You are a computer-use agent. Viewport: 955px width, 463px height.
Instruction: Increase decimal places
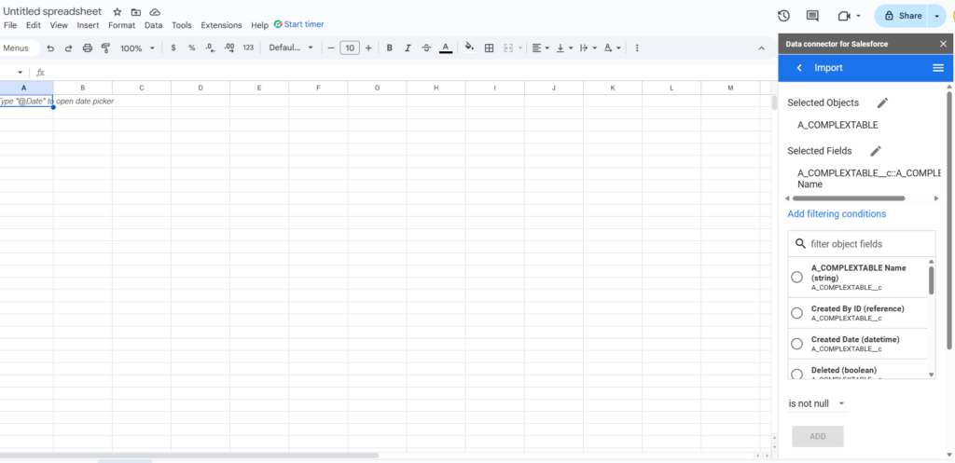(x=229, y=48)
